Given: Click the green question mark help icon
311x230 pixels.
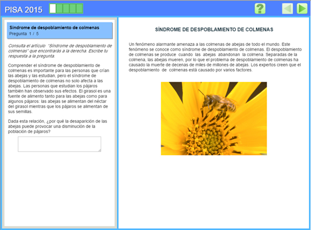Looking at the screenshot, I should (260, 9).
